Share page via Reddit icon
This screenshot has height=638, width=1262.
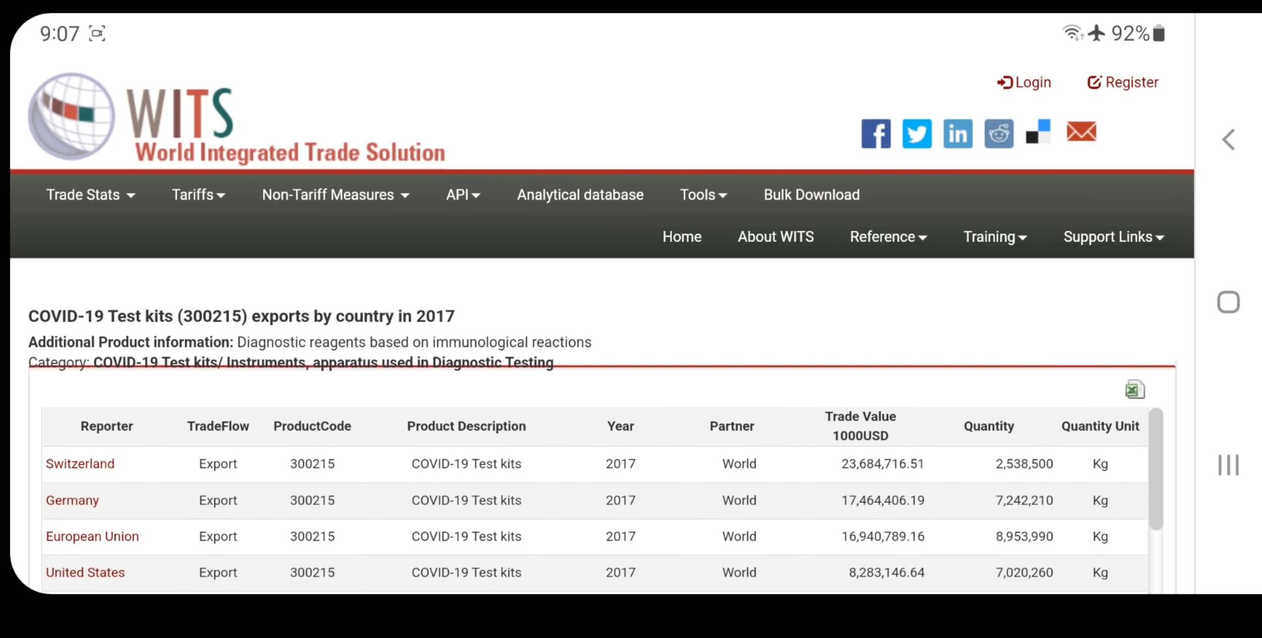(998, 134)
